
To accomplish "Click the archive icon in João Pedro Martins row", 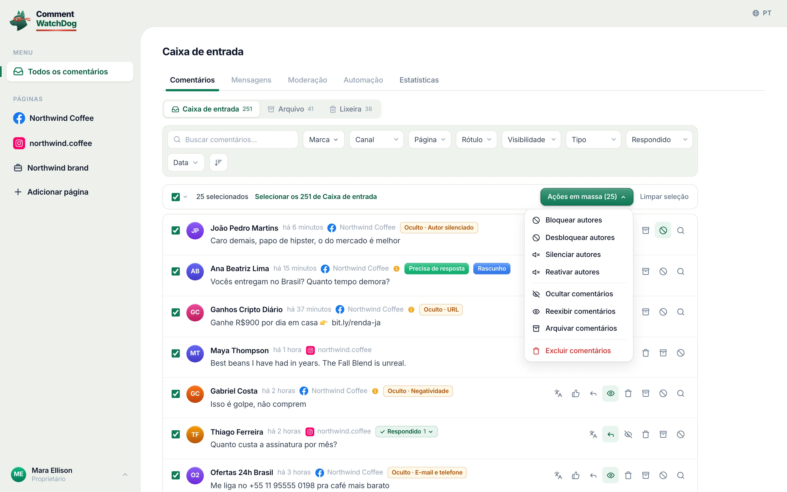I will 645,230.
